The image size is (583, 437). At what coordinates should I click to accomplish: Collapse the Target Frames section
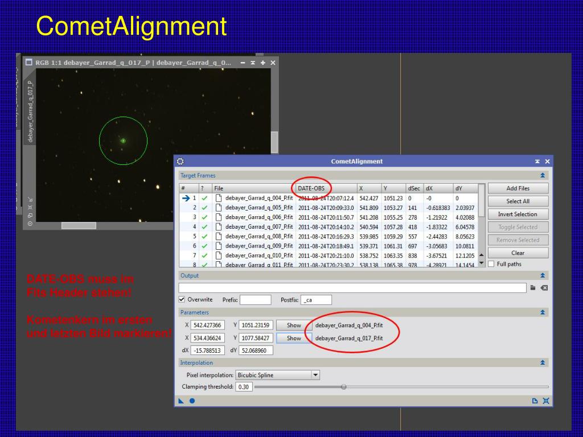pos(543,175)
